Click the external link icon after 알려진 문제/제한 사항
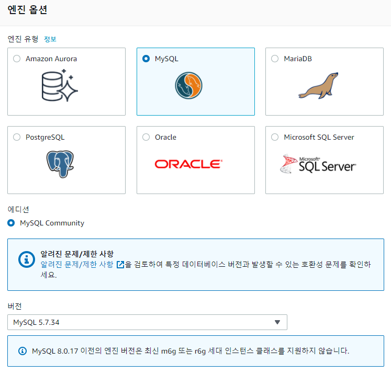Viewport: 391px width, 374px height. coord(120,264)
